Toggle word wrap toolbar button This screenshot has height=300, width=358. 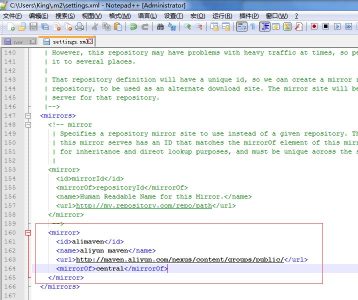click(241, 26)
